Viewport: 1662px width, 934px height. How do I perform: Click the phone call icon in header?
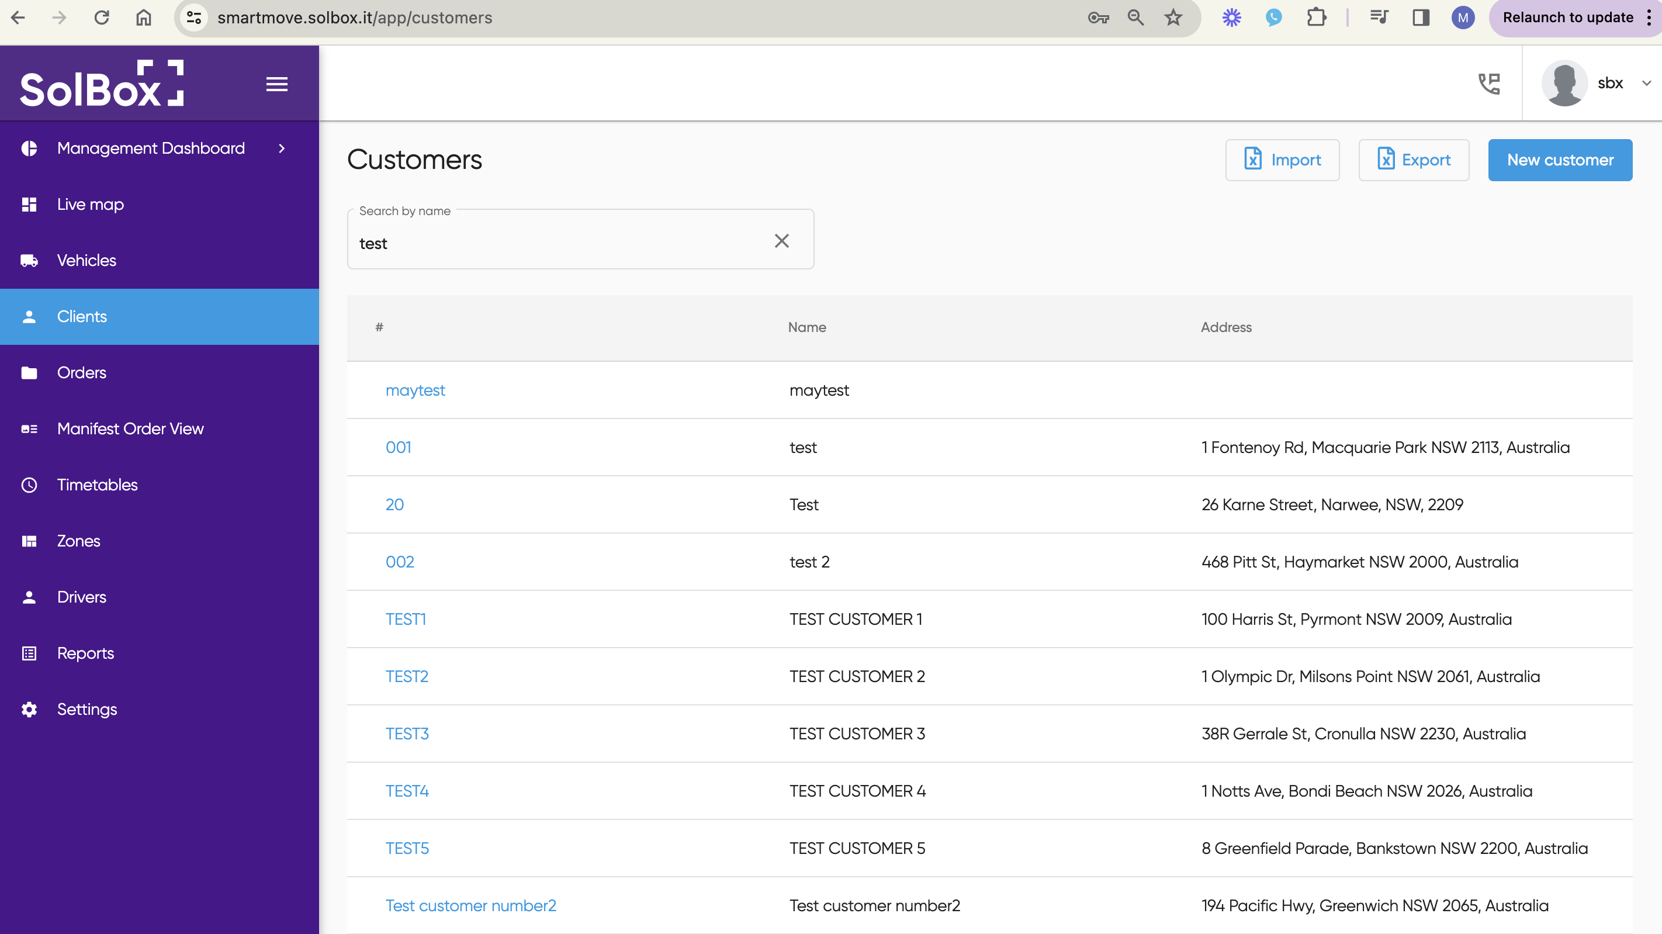click(1489, 83)
